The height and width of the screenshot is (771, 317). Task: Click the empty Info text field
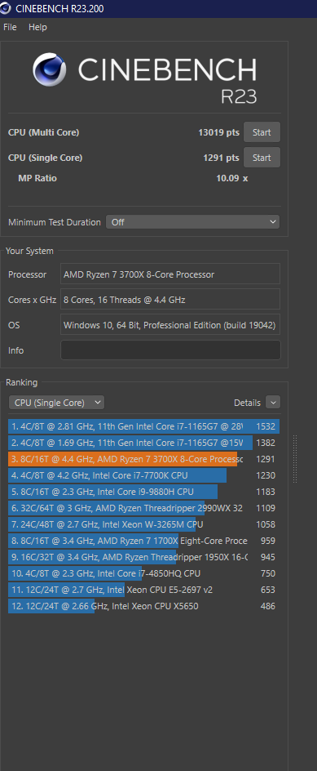[170, 350]
